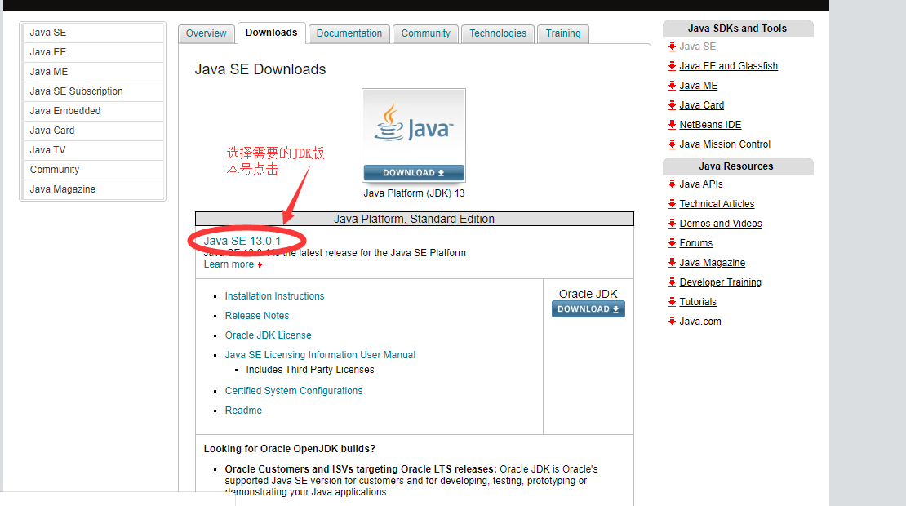Click the DOWNLOAD button under Java logo
The image size is (906, 506).
[x=414, y=173]
